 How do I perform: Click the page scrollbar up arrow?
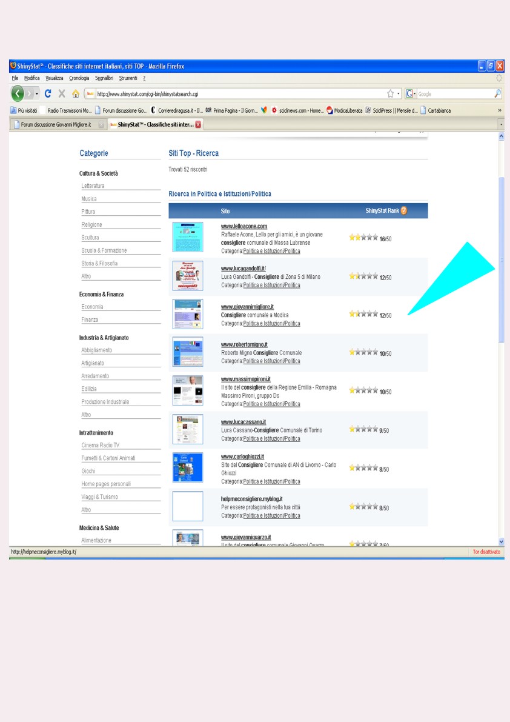(502, 136)
